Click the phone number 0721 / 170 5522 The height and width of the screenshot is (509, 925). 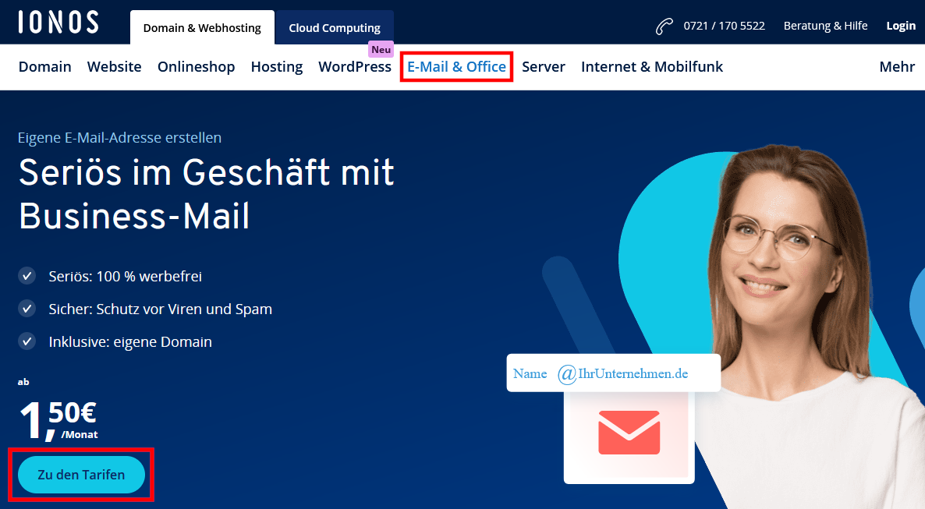coord(724,26)
